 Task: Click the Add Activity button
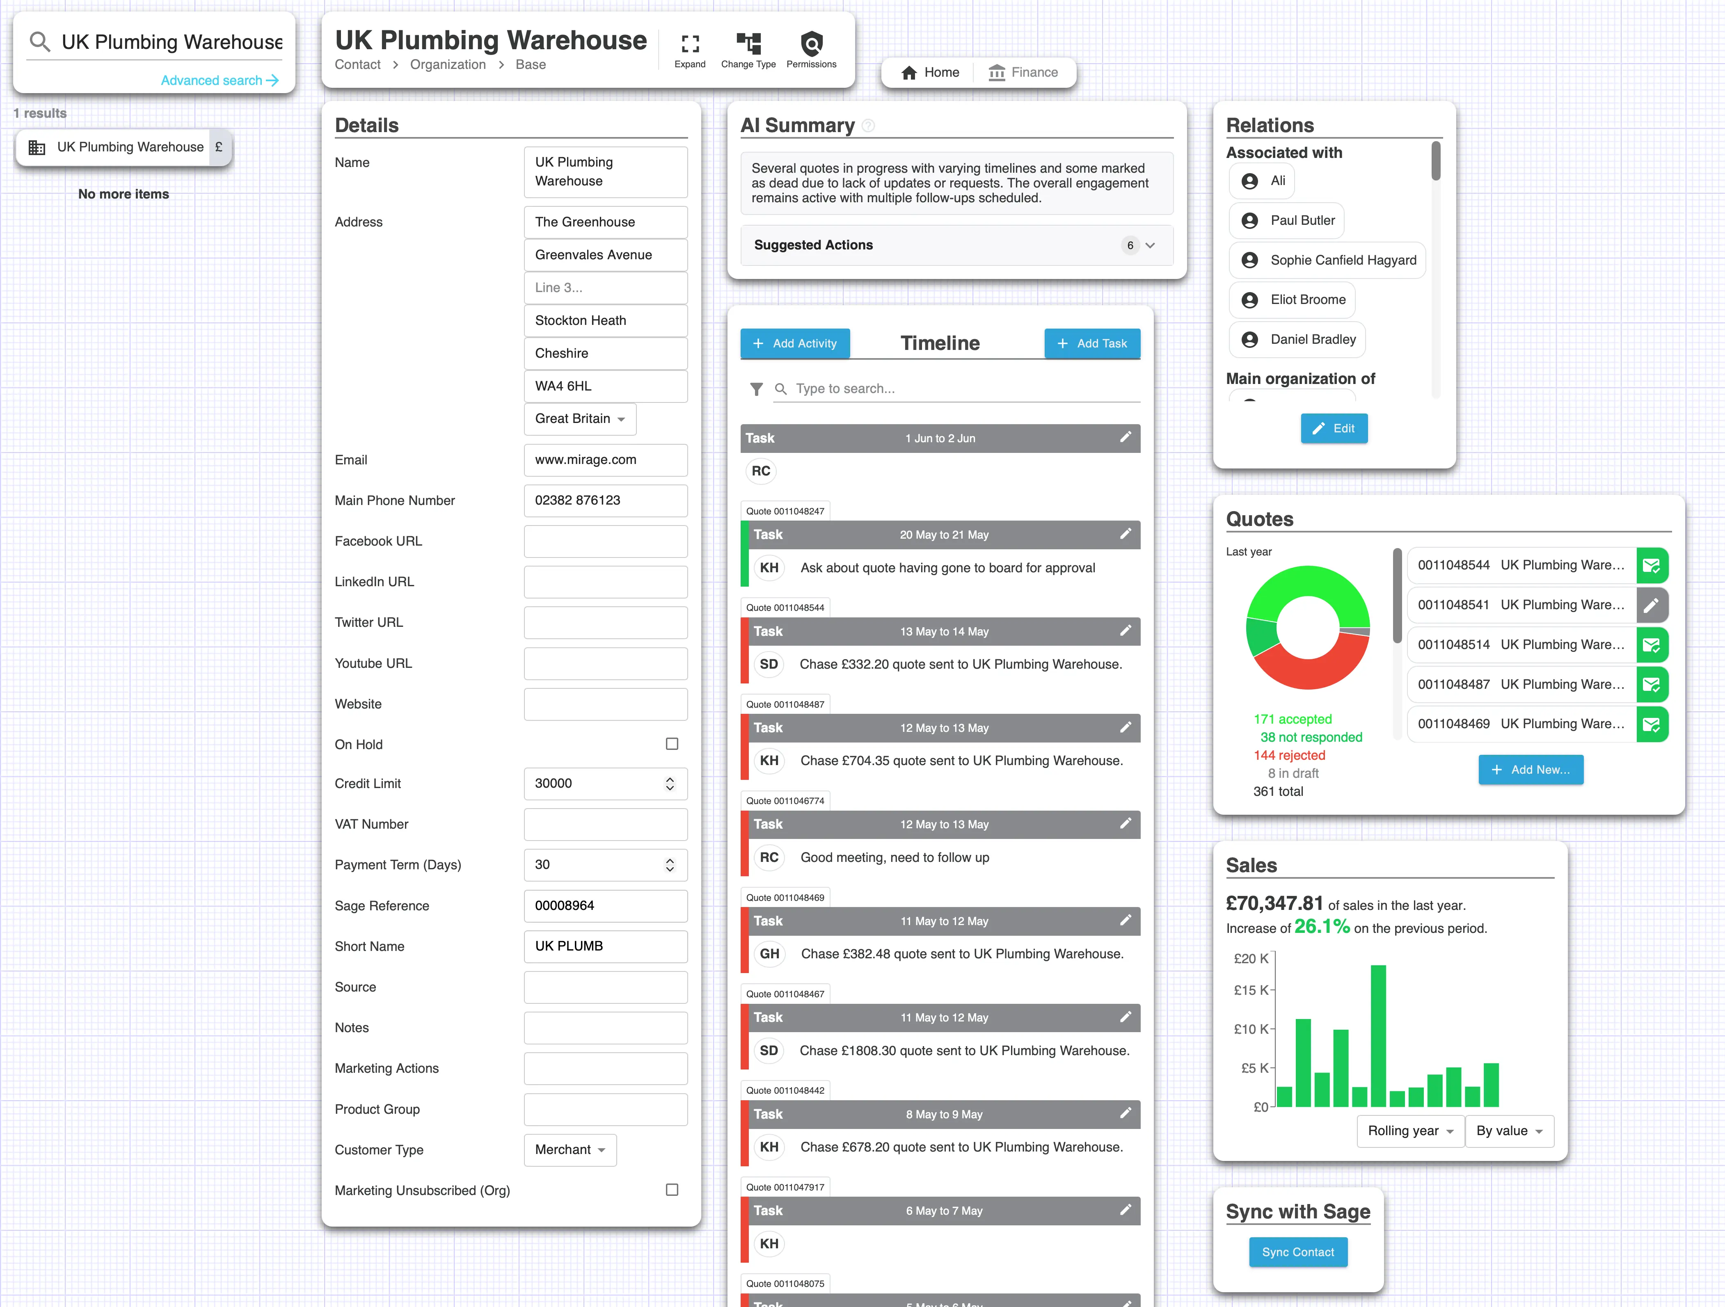(795, 343)
